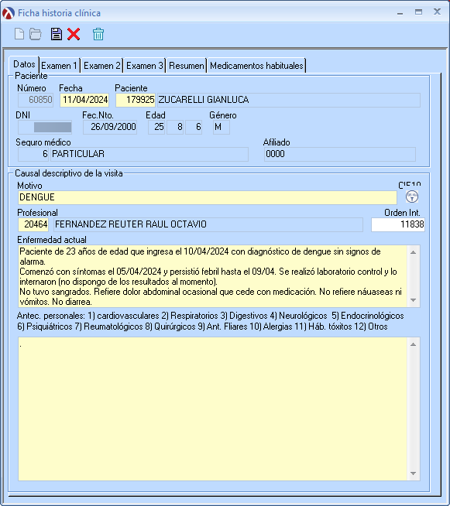
Task: Click down arrow of Enfermedad actual scrollbar
Action: pyautogui.click(x=413, y=300)
